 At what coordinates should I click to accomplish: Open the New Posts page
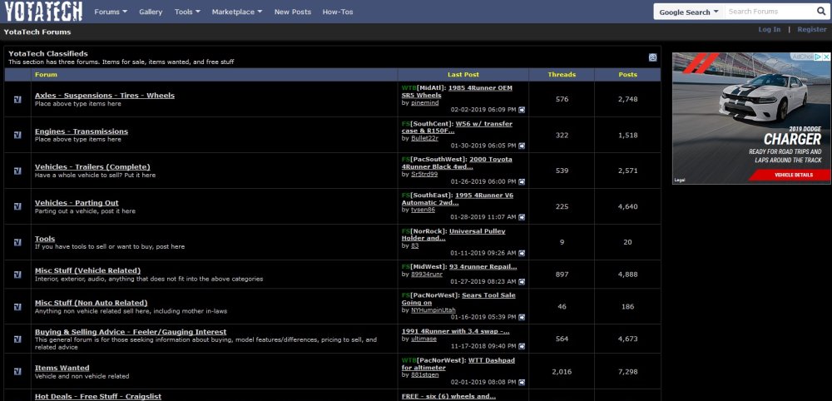[x=292, y=12]
